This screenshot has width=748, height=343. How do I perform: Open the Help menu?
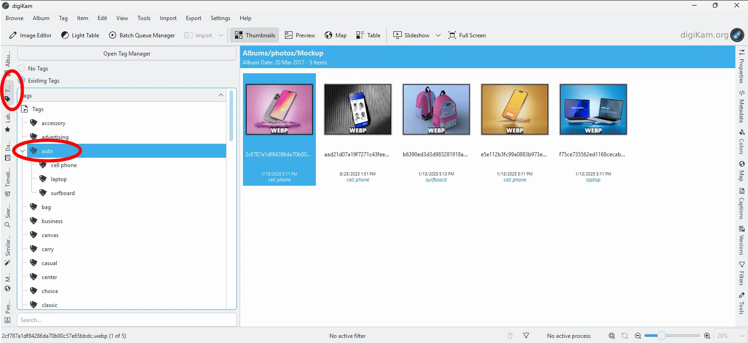(245, 18)
